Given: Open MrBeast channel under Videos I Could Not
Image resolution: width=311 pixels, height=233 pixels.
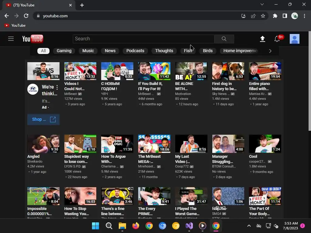Looking at the screenshot, I should coord(70,94).
